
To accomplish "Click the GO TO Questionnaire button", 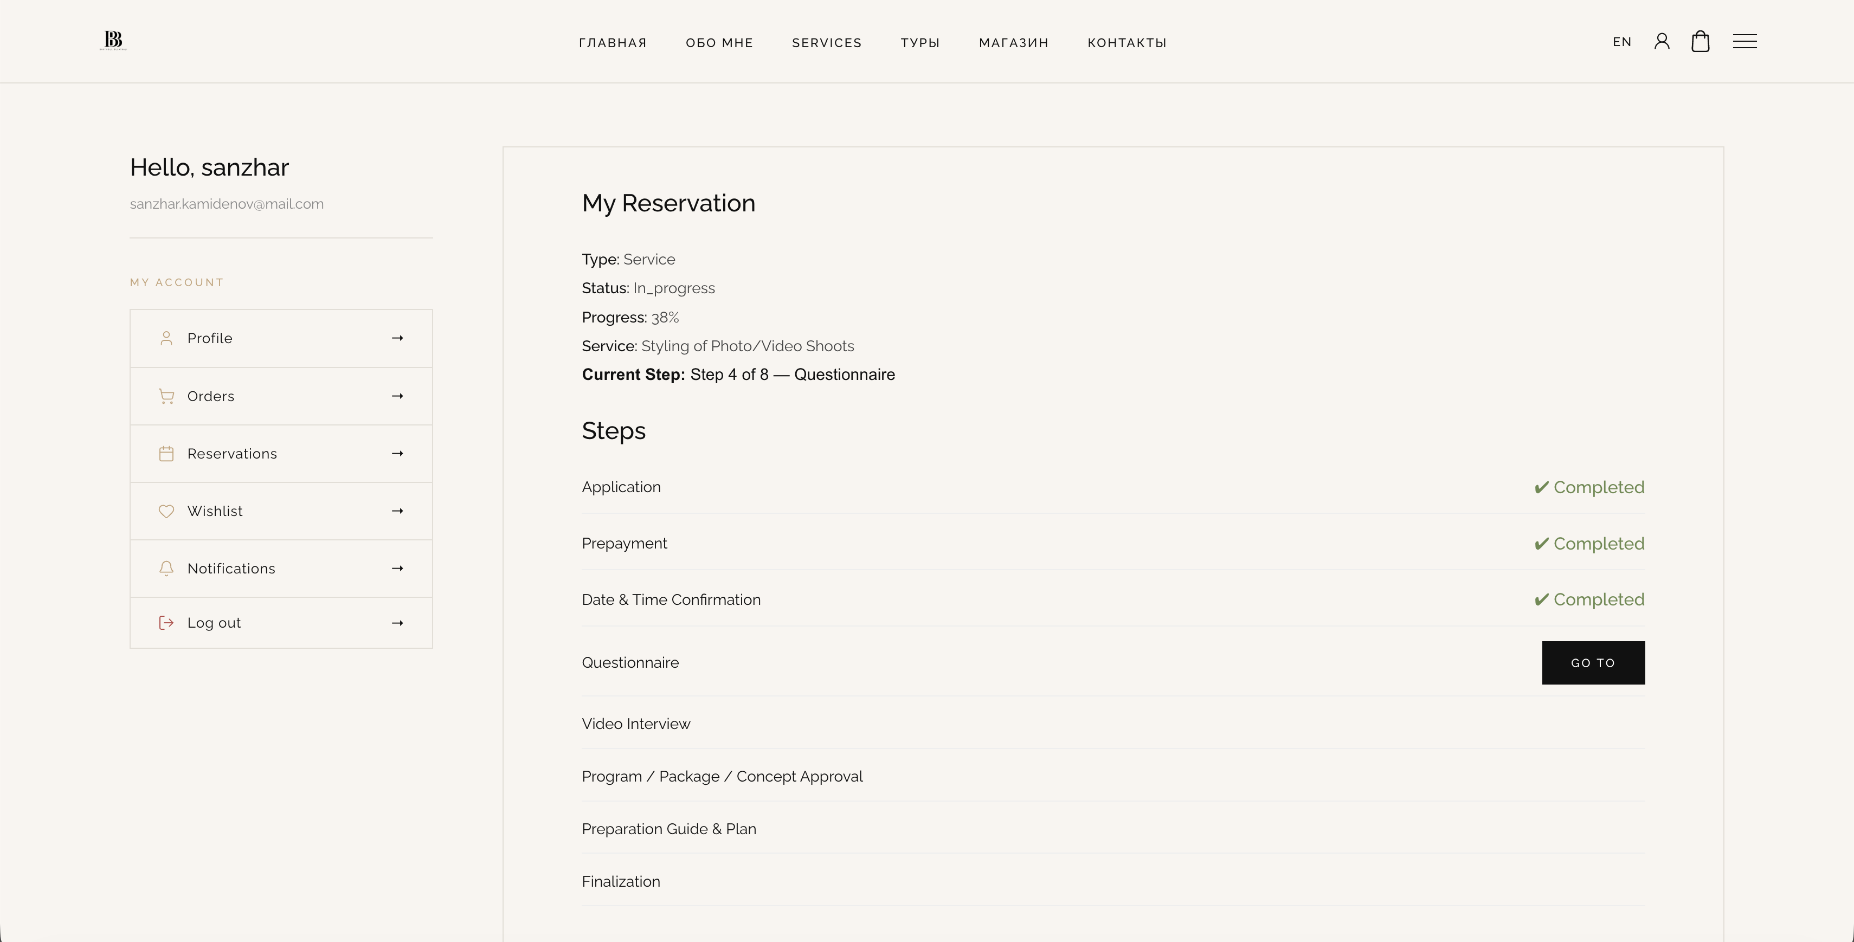I will (1593, 663).
